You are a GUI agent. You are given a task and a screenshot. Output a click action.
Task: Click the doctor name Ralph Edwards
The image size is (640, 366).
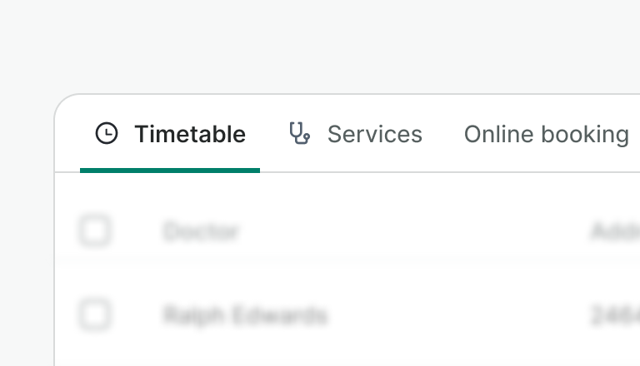[x=245, y=316]
